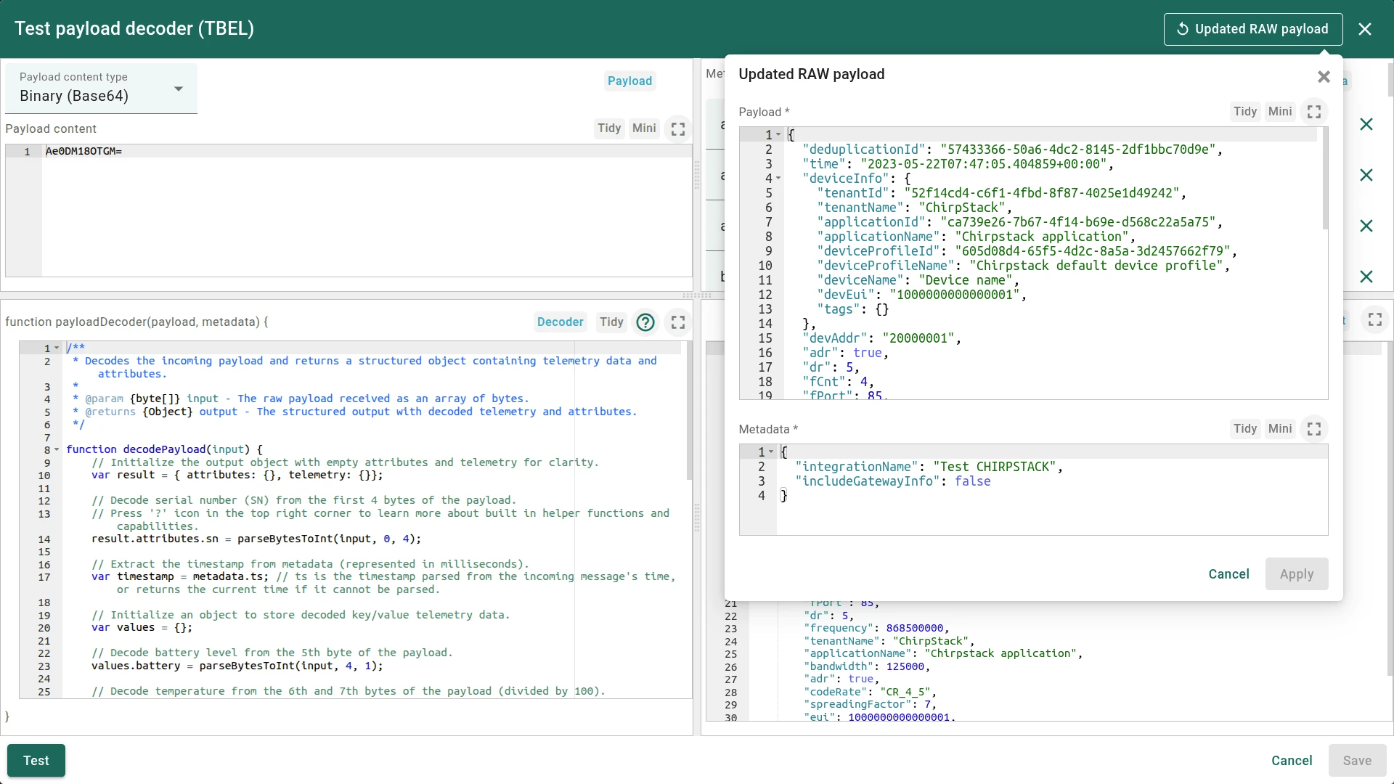Click decoder line var timestamp = metadata.ts
Viewport: 1394px width, 784px height.
click(383, 576)
